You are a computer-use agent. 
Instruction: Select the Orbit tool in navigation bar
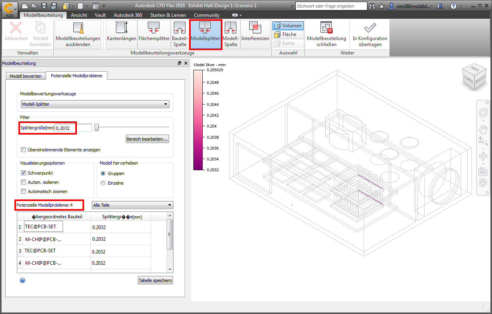483,156
